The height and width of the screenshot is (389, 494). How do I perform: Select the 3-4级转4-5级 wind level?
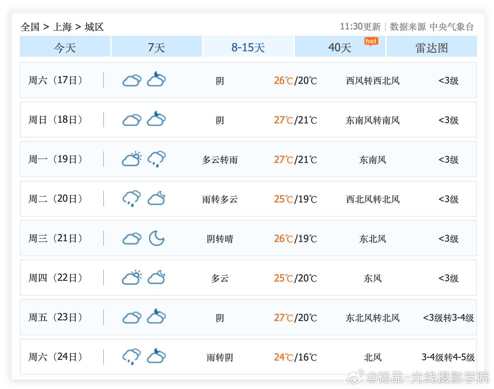pyautogui.click(x=448, y=357)
